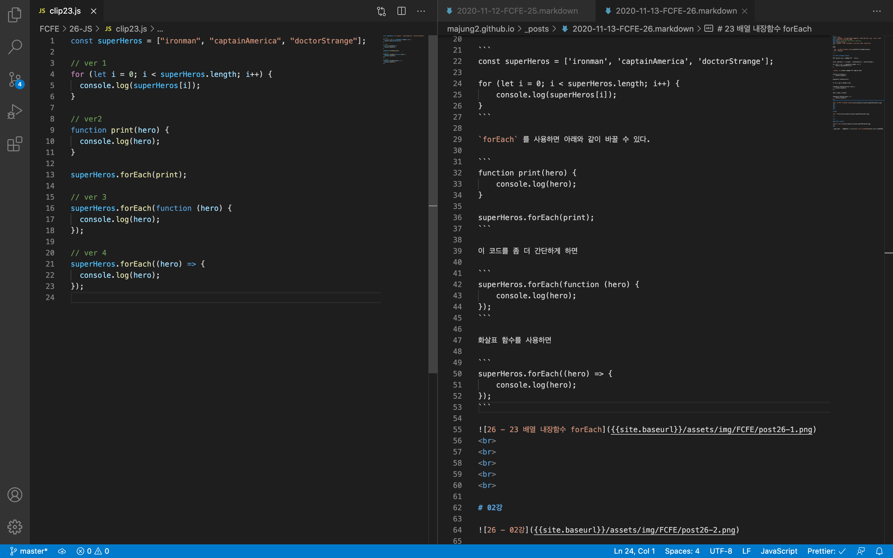Screen dimensions: 893x558
Task: Click Ln 24, Col 1 cursor position
Action: click(x=634, y=551)
